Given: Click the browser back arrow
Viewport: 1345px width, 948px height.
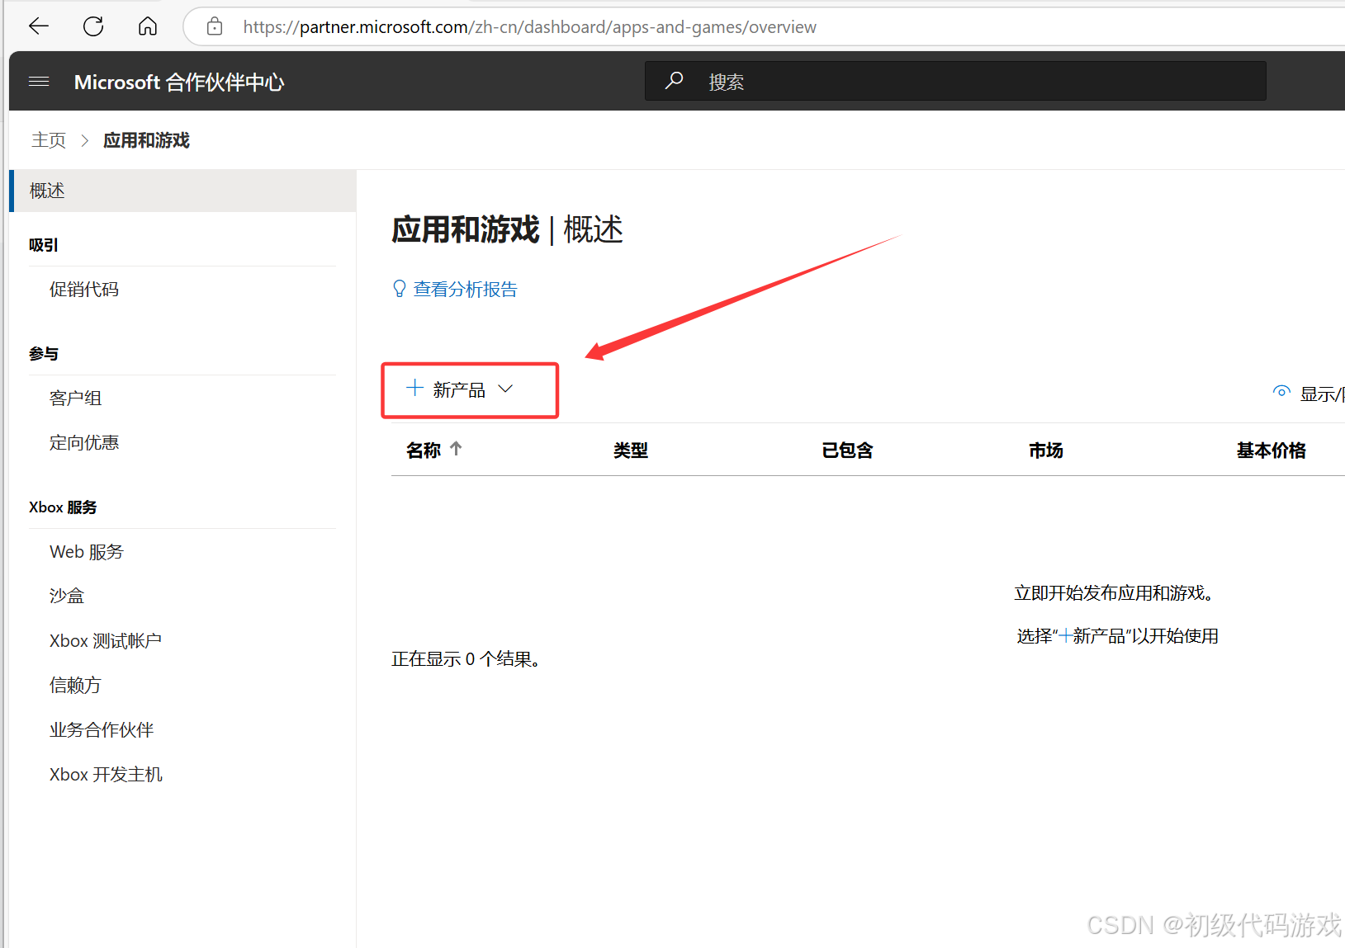Looking at the screenshot, I should click(39, 26).
